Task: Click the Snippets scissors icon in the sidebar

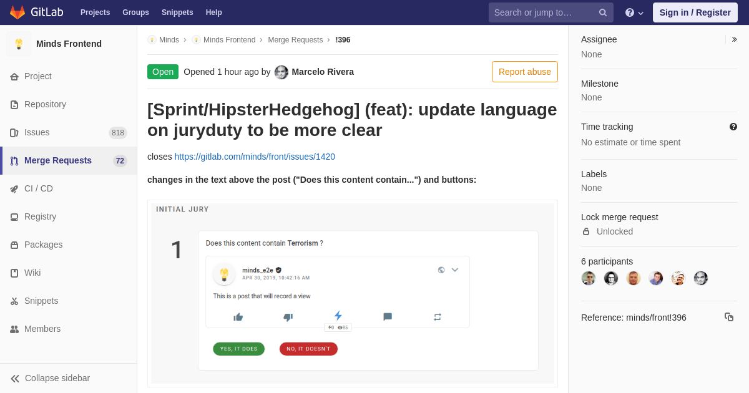Action: pos(14,301)
